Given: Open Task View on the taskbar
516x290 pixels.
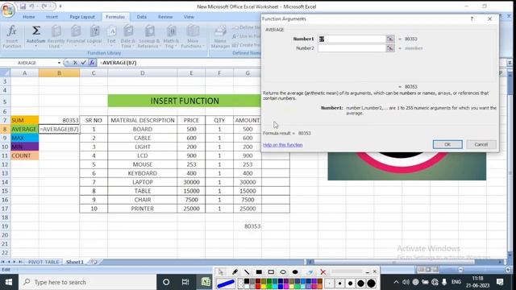Looking at the screenshot, I should pos(185,282).
